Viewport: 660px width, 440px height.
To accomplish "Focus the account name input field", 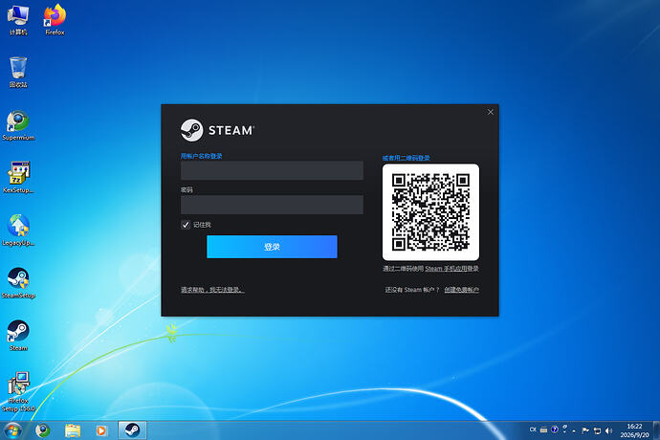I will click(x=272, y=170).
